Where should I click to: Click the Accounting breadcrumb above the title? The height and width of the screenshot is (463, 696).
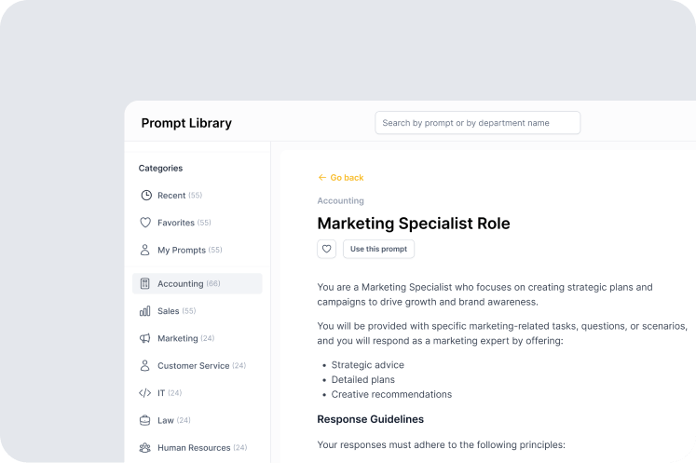click(340, 200)
